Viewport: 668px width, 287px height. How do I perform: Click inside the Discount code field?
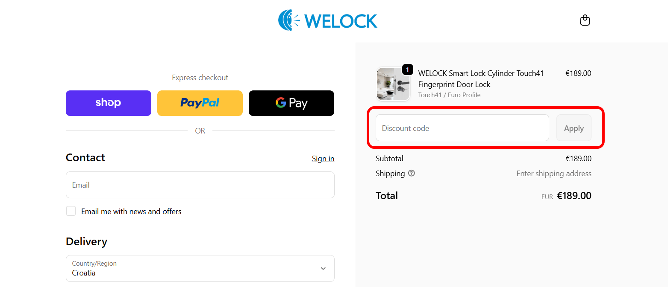point(462,128)
